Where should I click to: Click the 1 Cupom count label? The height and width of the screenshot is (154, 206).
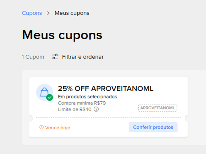coord(33,57)
